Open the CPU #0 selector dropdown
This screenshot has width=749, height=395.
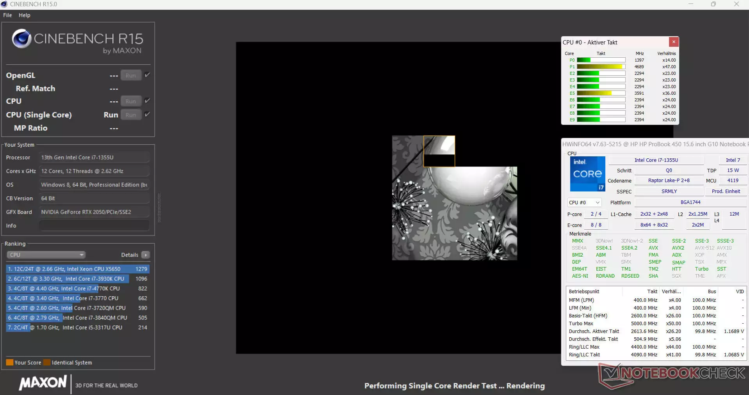pyautogui.click(x=584, y=203)
